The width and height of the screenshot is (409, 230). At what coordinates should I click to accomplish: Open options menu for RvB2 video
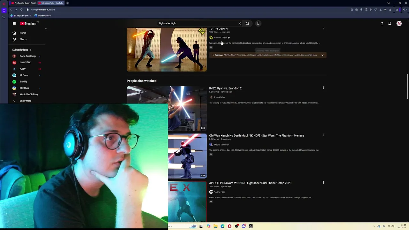(323, 88)
